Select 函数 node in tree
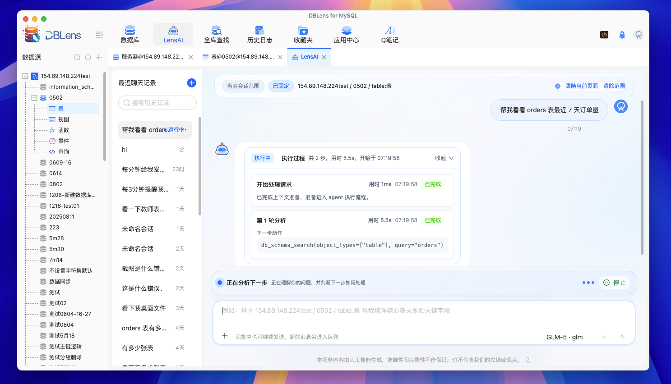Screen dimensions: 671x384 [64, 130]
